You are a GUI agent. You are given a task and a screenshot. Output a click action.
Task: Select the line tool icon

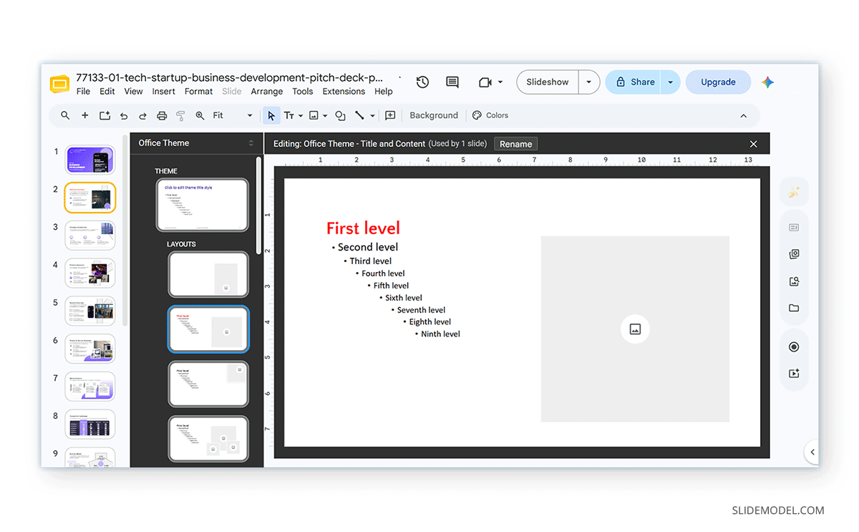point(360,115)
